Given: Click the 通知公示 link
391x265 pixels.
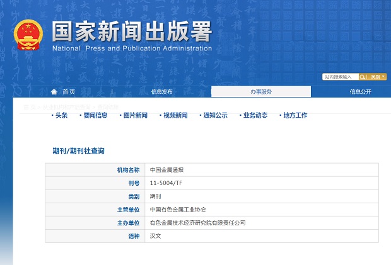Looking at the screenshot, I should tap(214, 115).
